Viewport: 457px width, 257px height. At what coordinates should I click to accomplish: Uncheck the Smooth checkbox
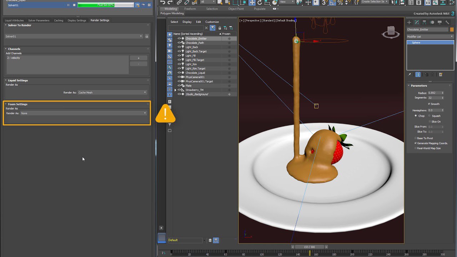(429, 104)
